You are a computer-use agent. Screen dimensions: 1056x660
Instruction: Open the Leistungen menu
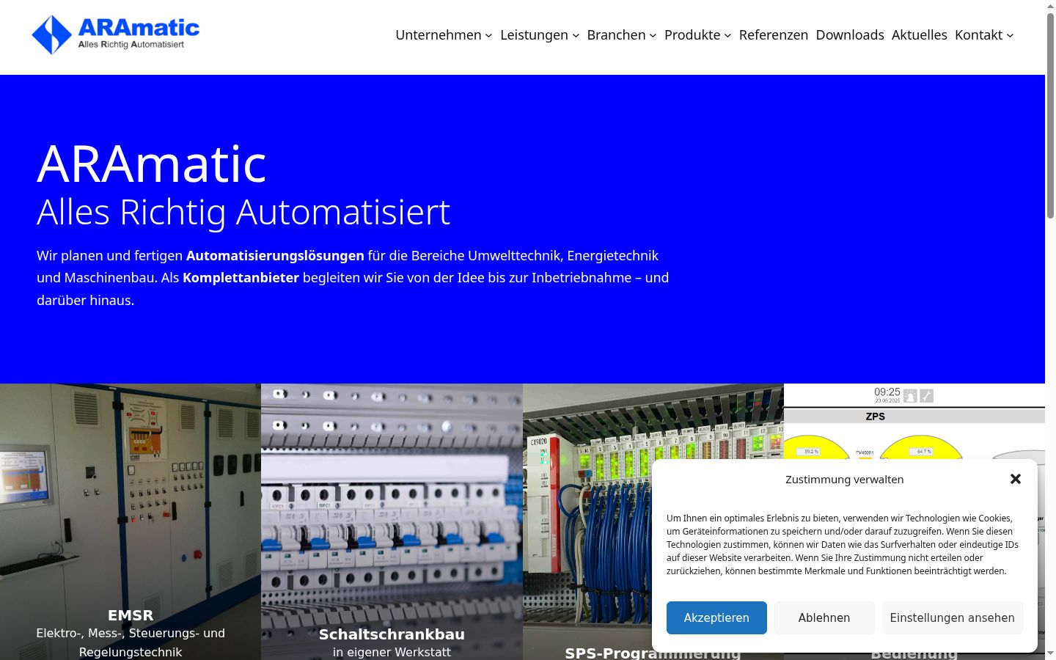[534, 35]
